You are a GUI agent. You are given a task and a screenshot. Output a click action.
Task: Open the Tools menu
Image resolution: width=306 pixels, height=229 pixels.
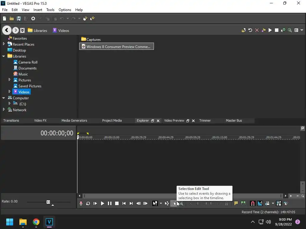pos(50,10)
